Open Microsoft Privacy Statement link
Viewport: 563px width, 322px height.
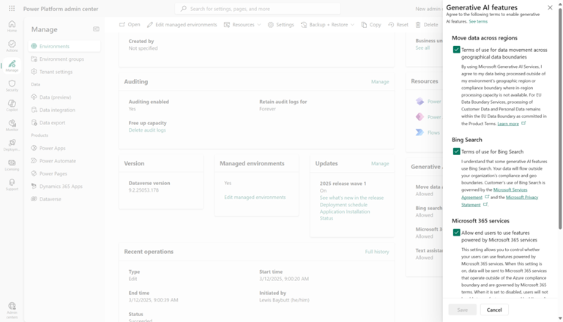click(x=500, y=201)
